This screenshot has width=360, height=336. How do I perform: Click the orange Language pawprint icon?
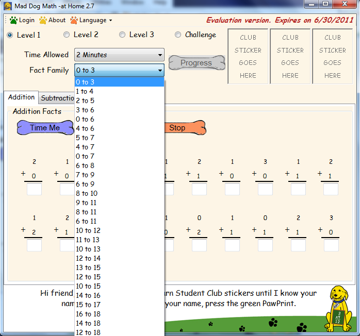click(74, 20)
